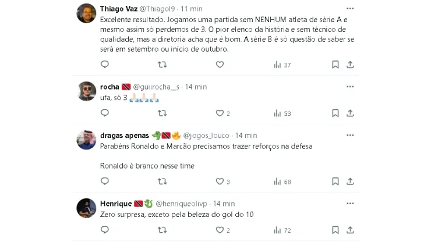Share the dragas apenas tweet

click(x=350, y=181)
